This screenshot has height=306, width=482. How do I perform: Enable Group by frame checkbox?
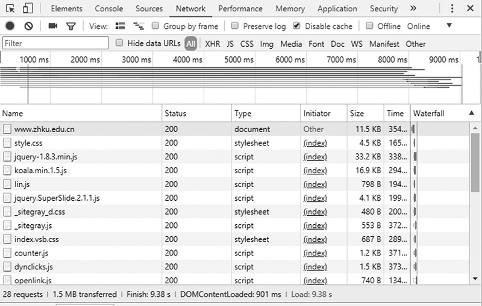155,26
